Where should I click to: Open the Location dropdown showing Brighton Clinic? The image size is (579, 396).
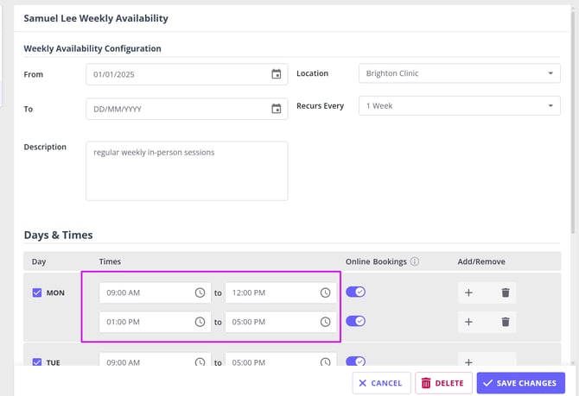point(459,74)
